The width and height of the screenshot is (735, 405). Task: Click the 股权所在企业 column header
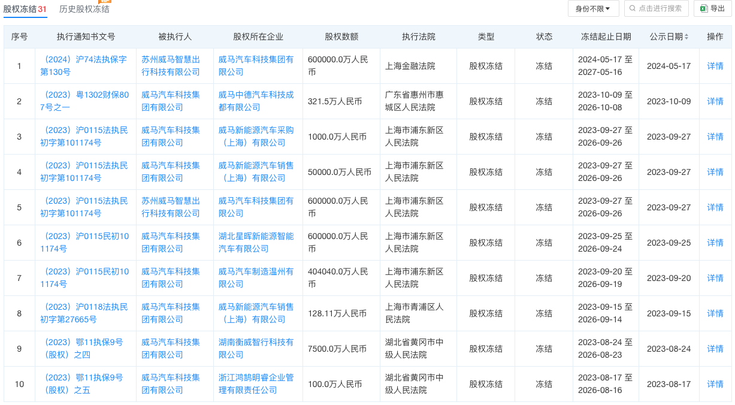(x=258, y=37)
